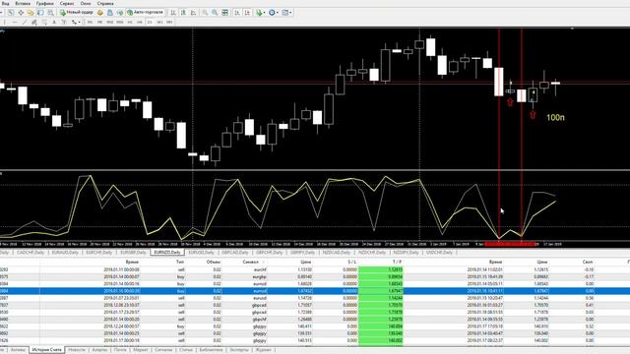Open the Эксперты terminal tab
The image size is (630, 354).
click(239, 350)
